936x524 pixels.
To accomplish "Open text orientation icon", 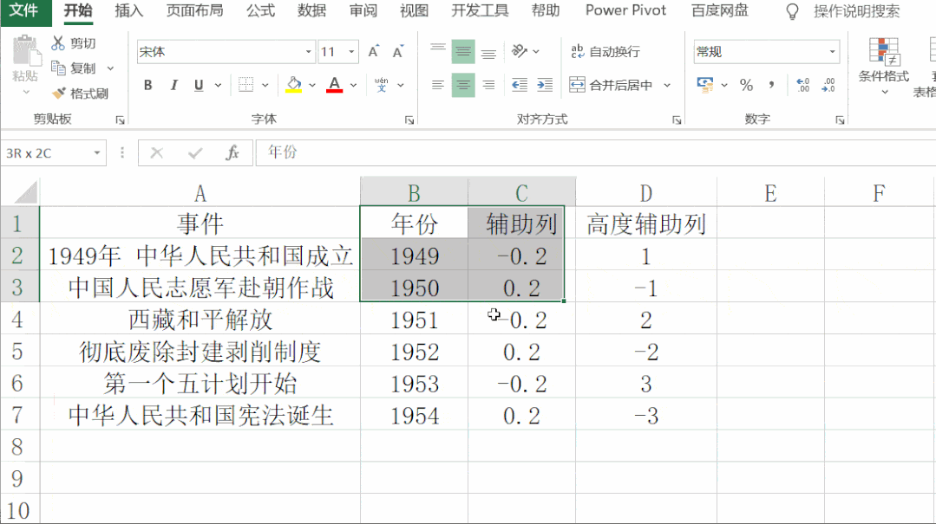I will (x=520, y=51).
